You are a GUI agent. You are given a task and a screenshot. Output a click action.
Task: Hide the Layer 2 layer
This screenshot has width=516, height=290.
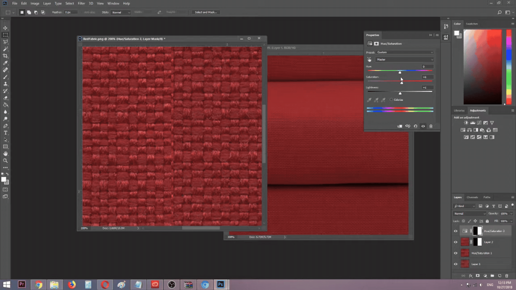coord(456,242)
